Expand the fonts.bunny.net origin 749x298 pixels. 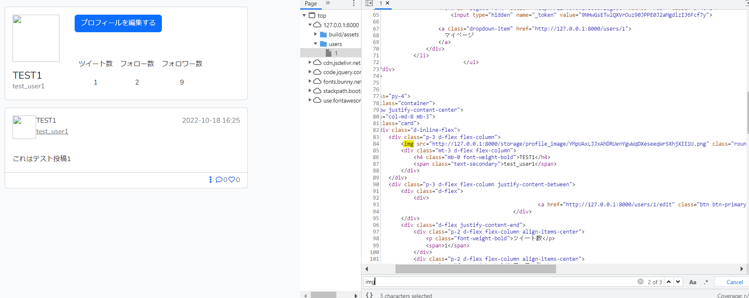(x=310, y=82)
